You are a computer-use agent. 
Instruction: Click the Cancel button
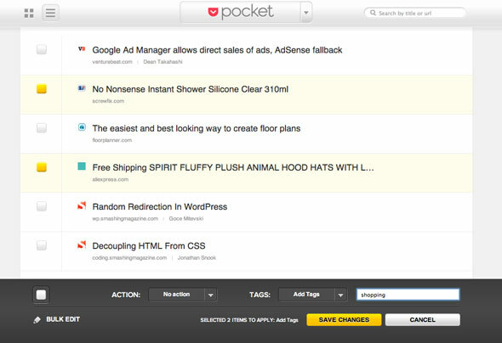click(423, 320)
